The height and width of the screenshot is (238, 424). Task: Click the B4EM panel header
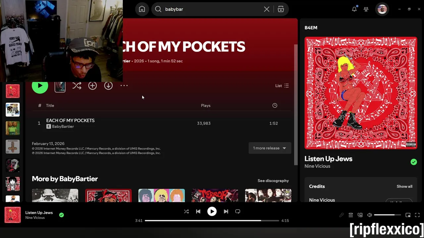tap(311, 28)
